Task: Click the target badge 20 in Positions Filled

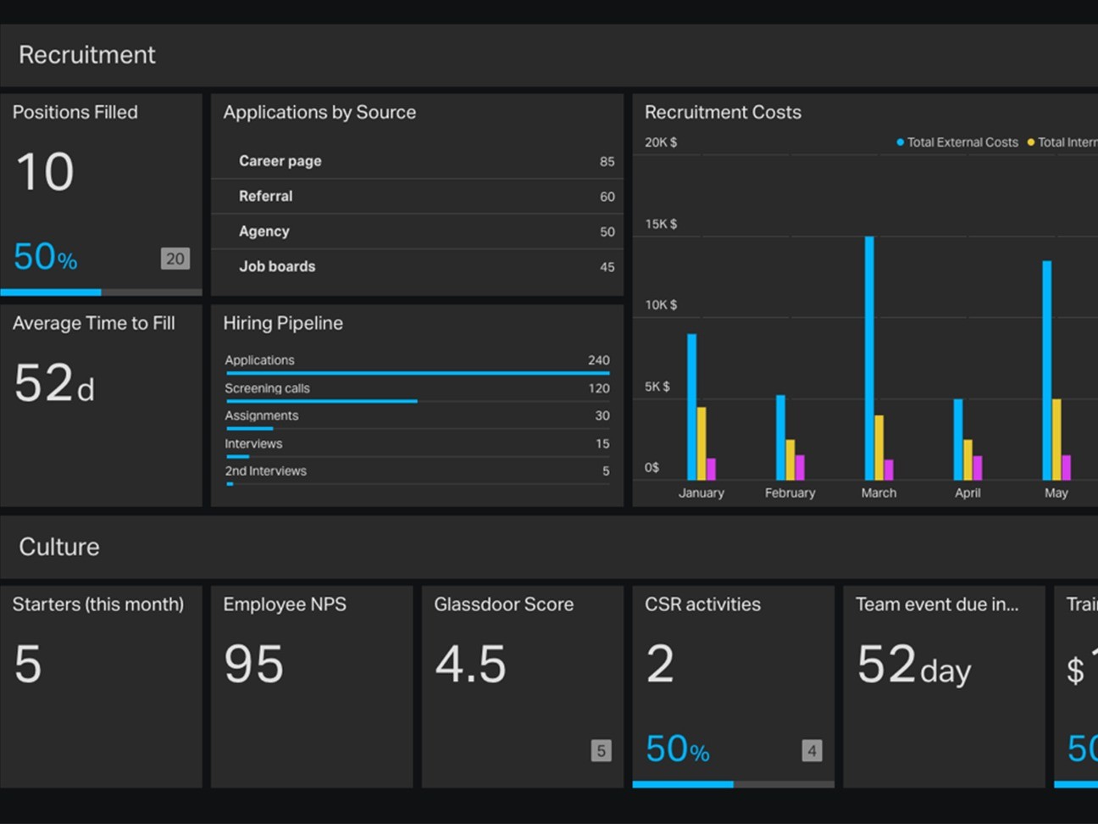Action: click(175, 259)
